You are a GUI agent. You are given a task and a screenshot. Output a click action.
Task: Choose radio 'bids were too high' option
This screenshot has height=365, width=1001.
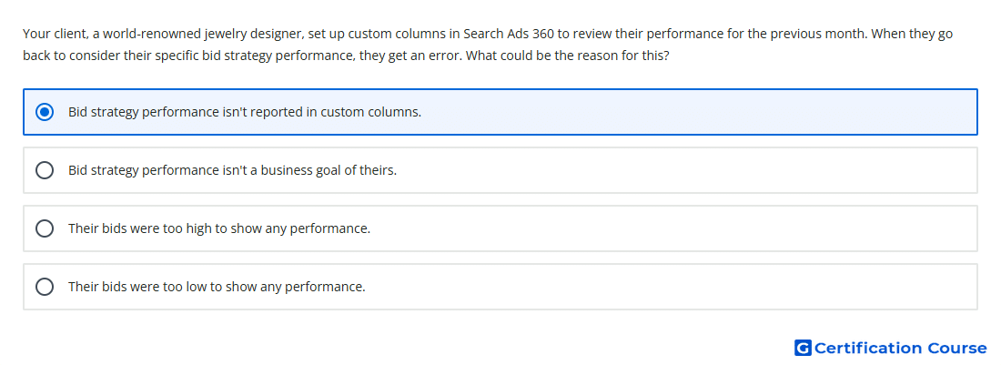click(x=45, y=228)
